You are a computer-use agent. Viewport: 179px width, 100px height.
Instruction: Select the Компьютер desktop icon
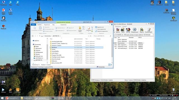(3, 3)
